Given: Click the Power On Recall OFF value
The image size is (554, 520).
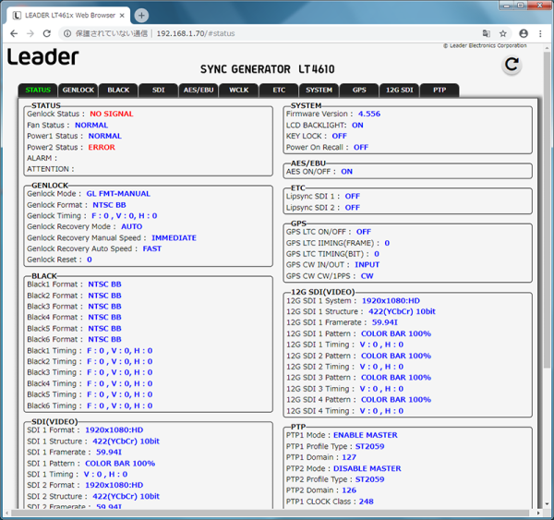Looking at the screenshot, I should pyautogui.click(x=361, y=147).
